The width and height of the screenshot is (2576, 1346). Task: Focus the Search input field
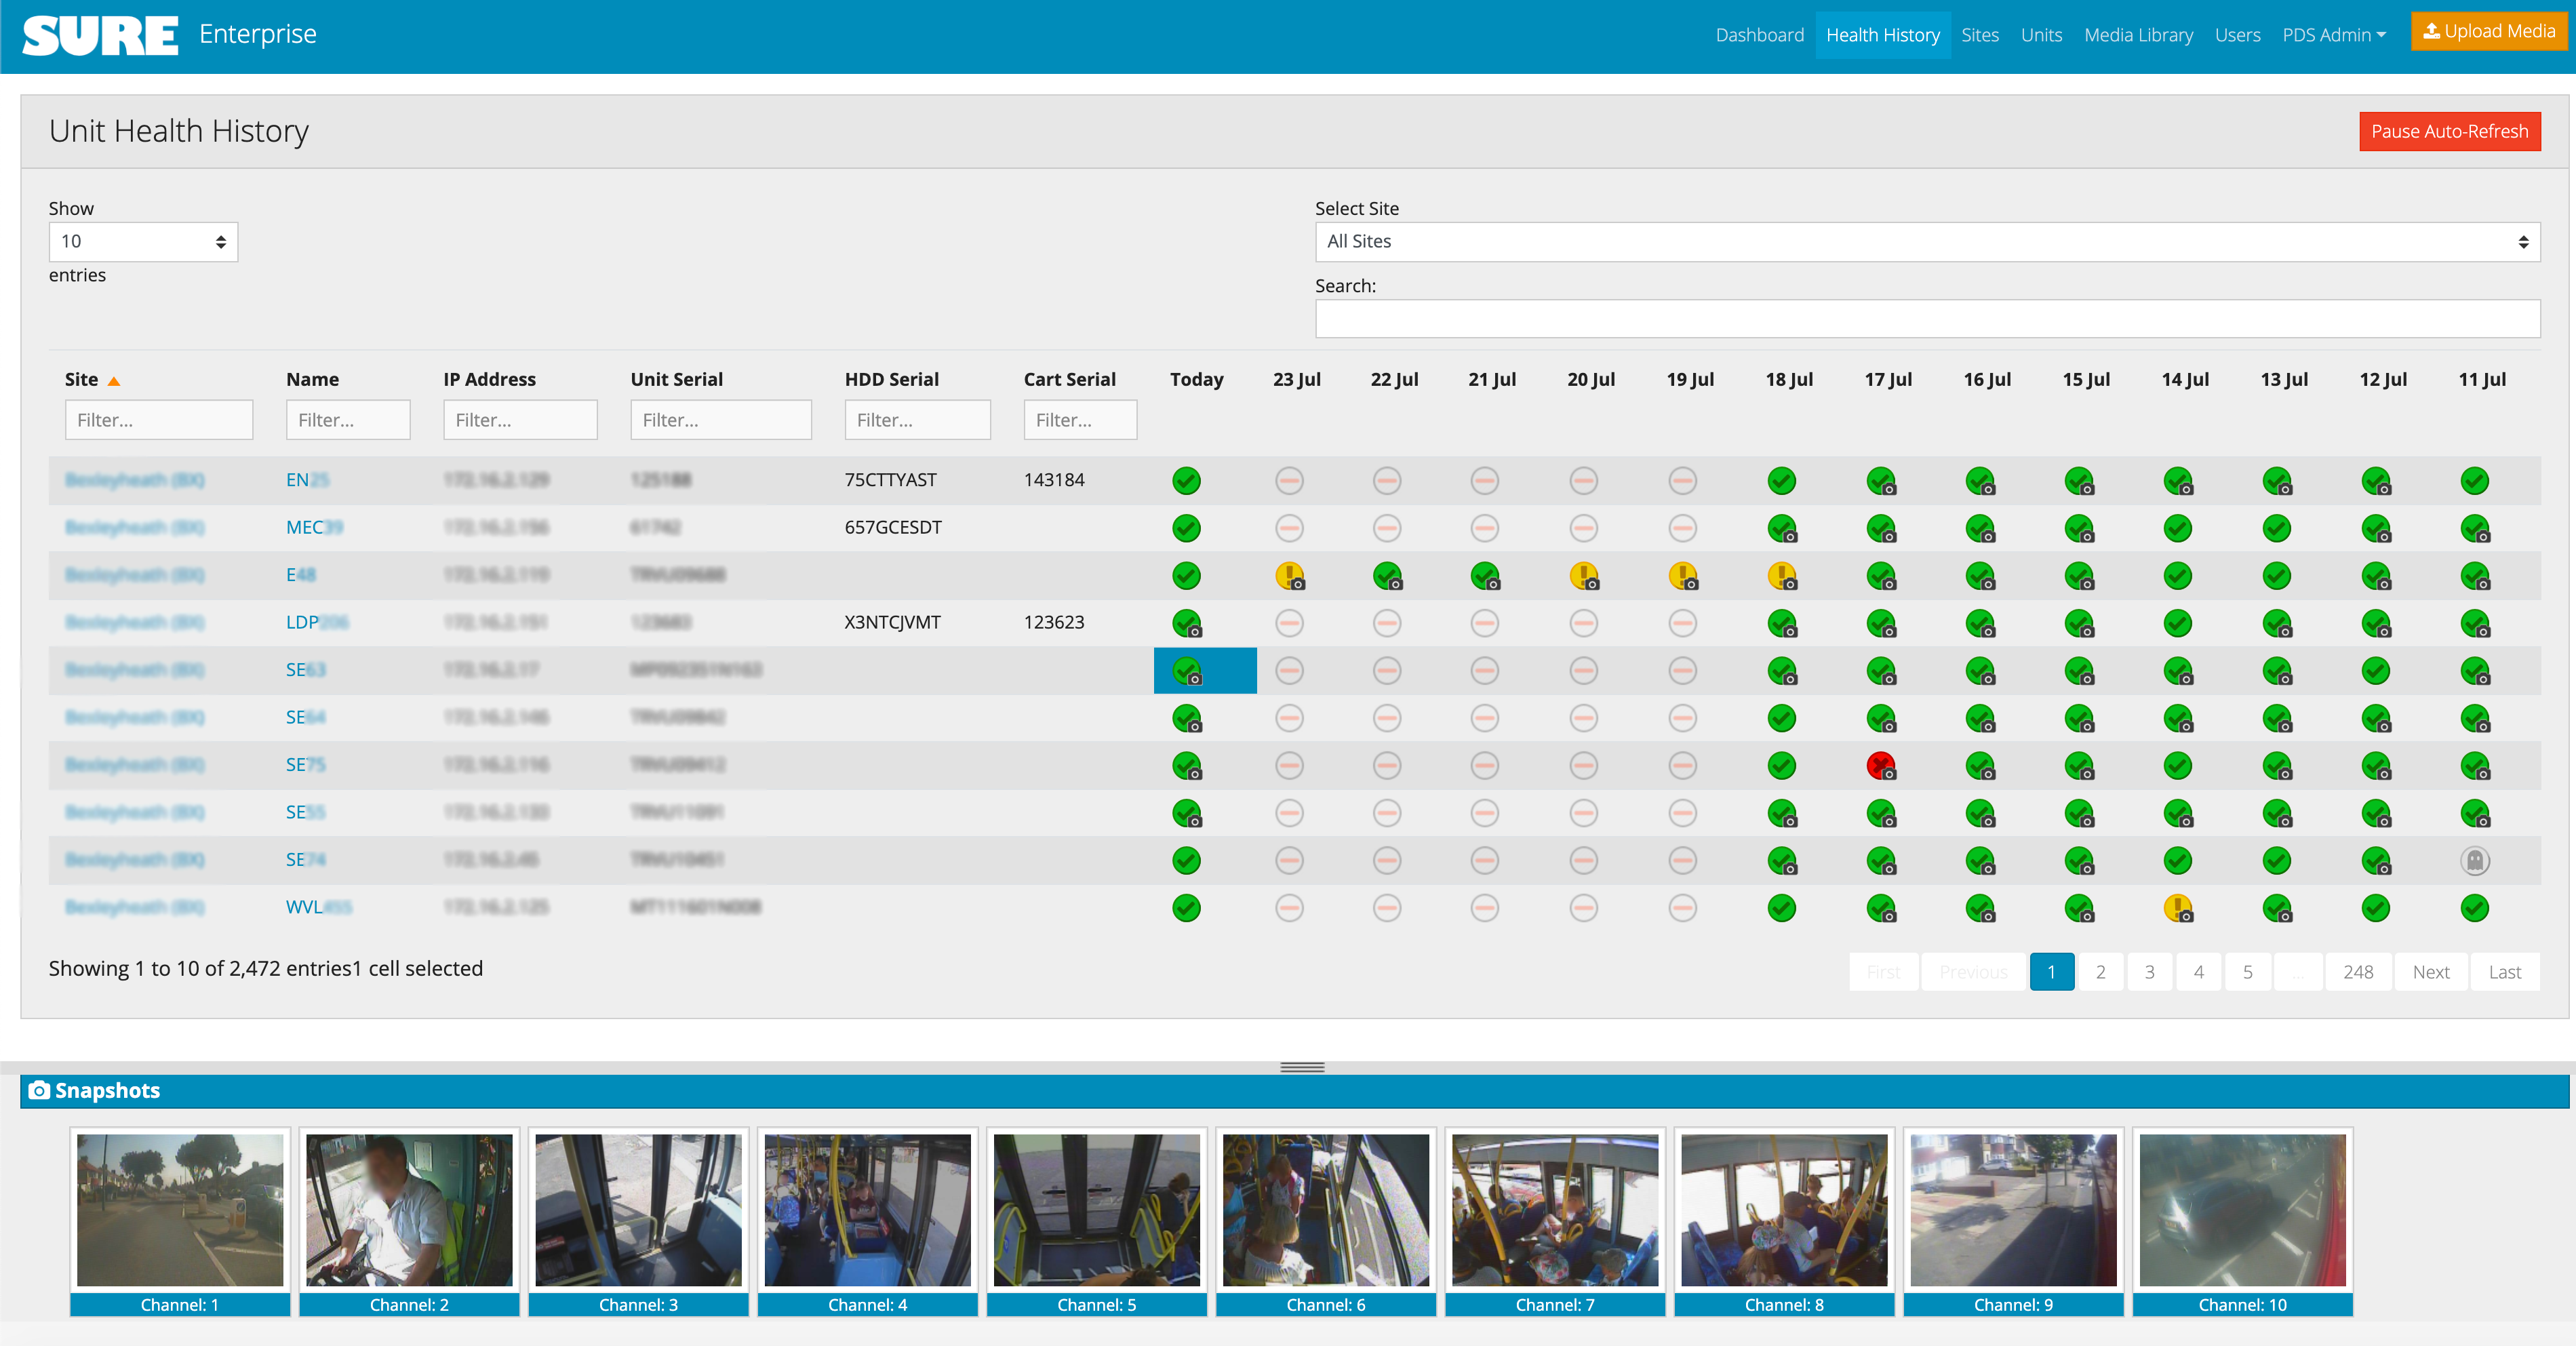1927,318
